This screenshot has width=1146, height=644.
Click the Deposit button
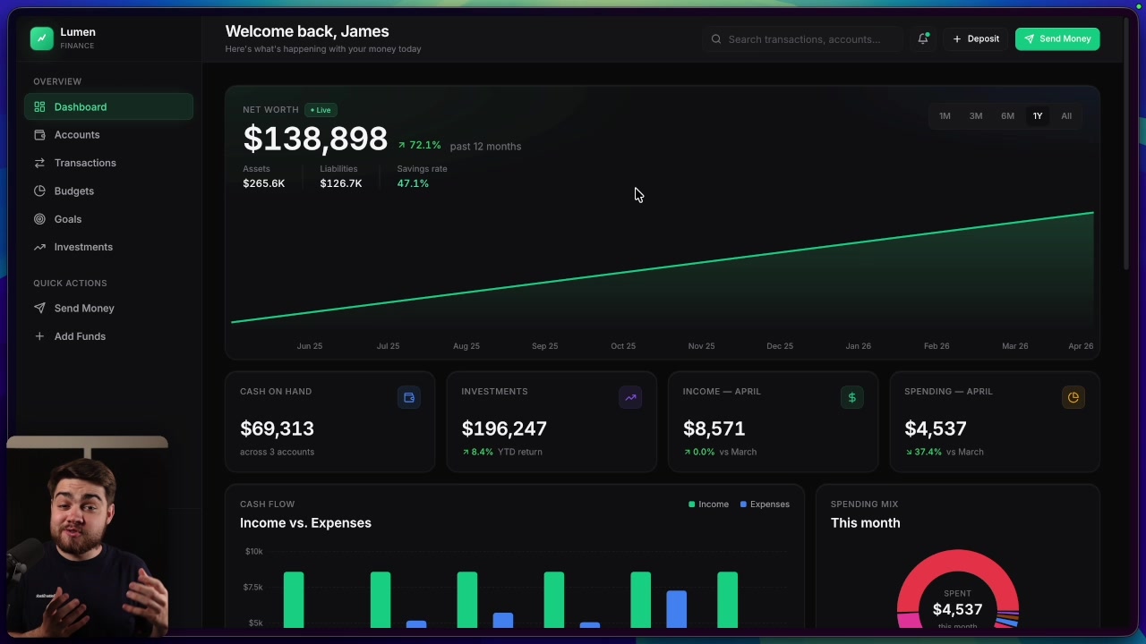(x=975, y=38)
